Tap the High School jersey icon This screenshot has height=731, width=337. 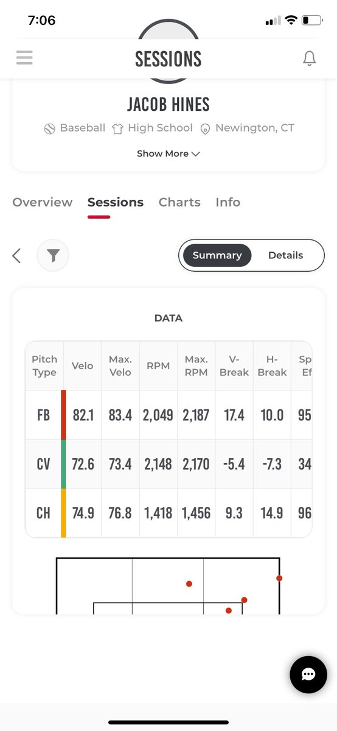tap(117, 129)
